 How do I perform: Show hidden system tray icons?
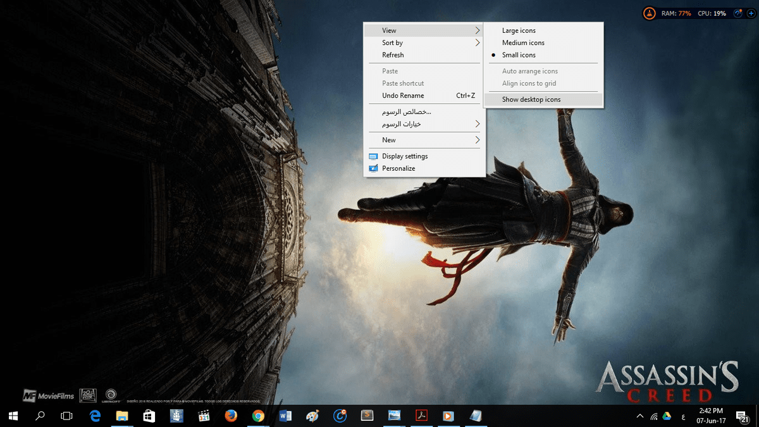tap(639, 416)
